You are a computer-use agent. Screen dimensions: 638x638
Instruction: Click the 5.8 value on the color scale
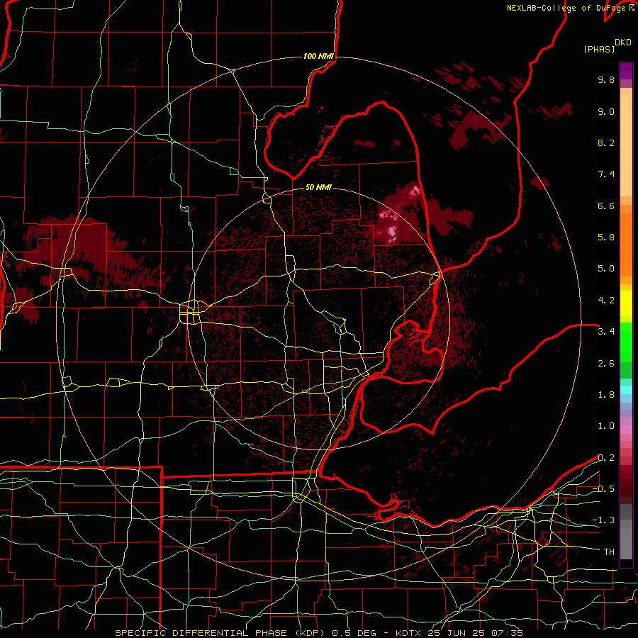[606, 237]
